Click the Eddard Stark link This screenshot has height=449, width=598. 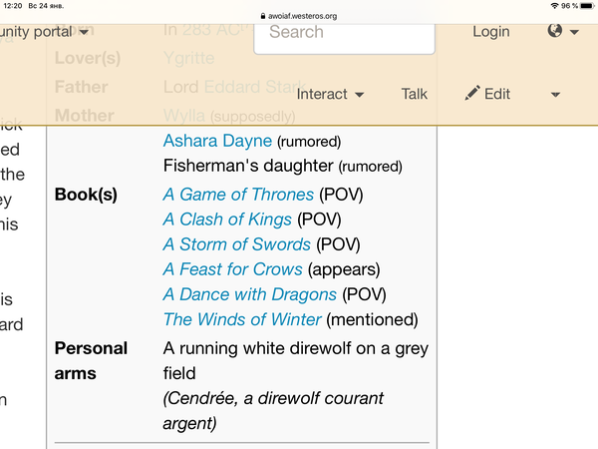[255, 87]
